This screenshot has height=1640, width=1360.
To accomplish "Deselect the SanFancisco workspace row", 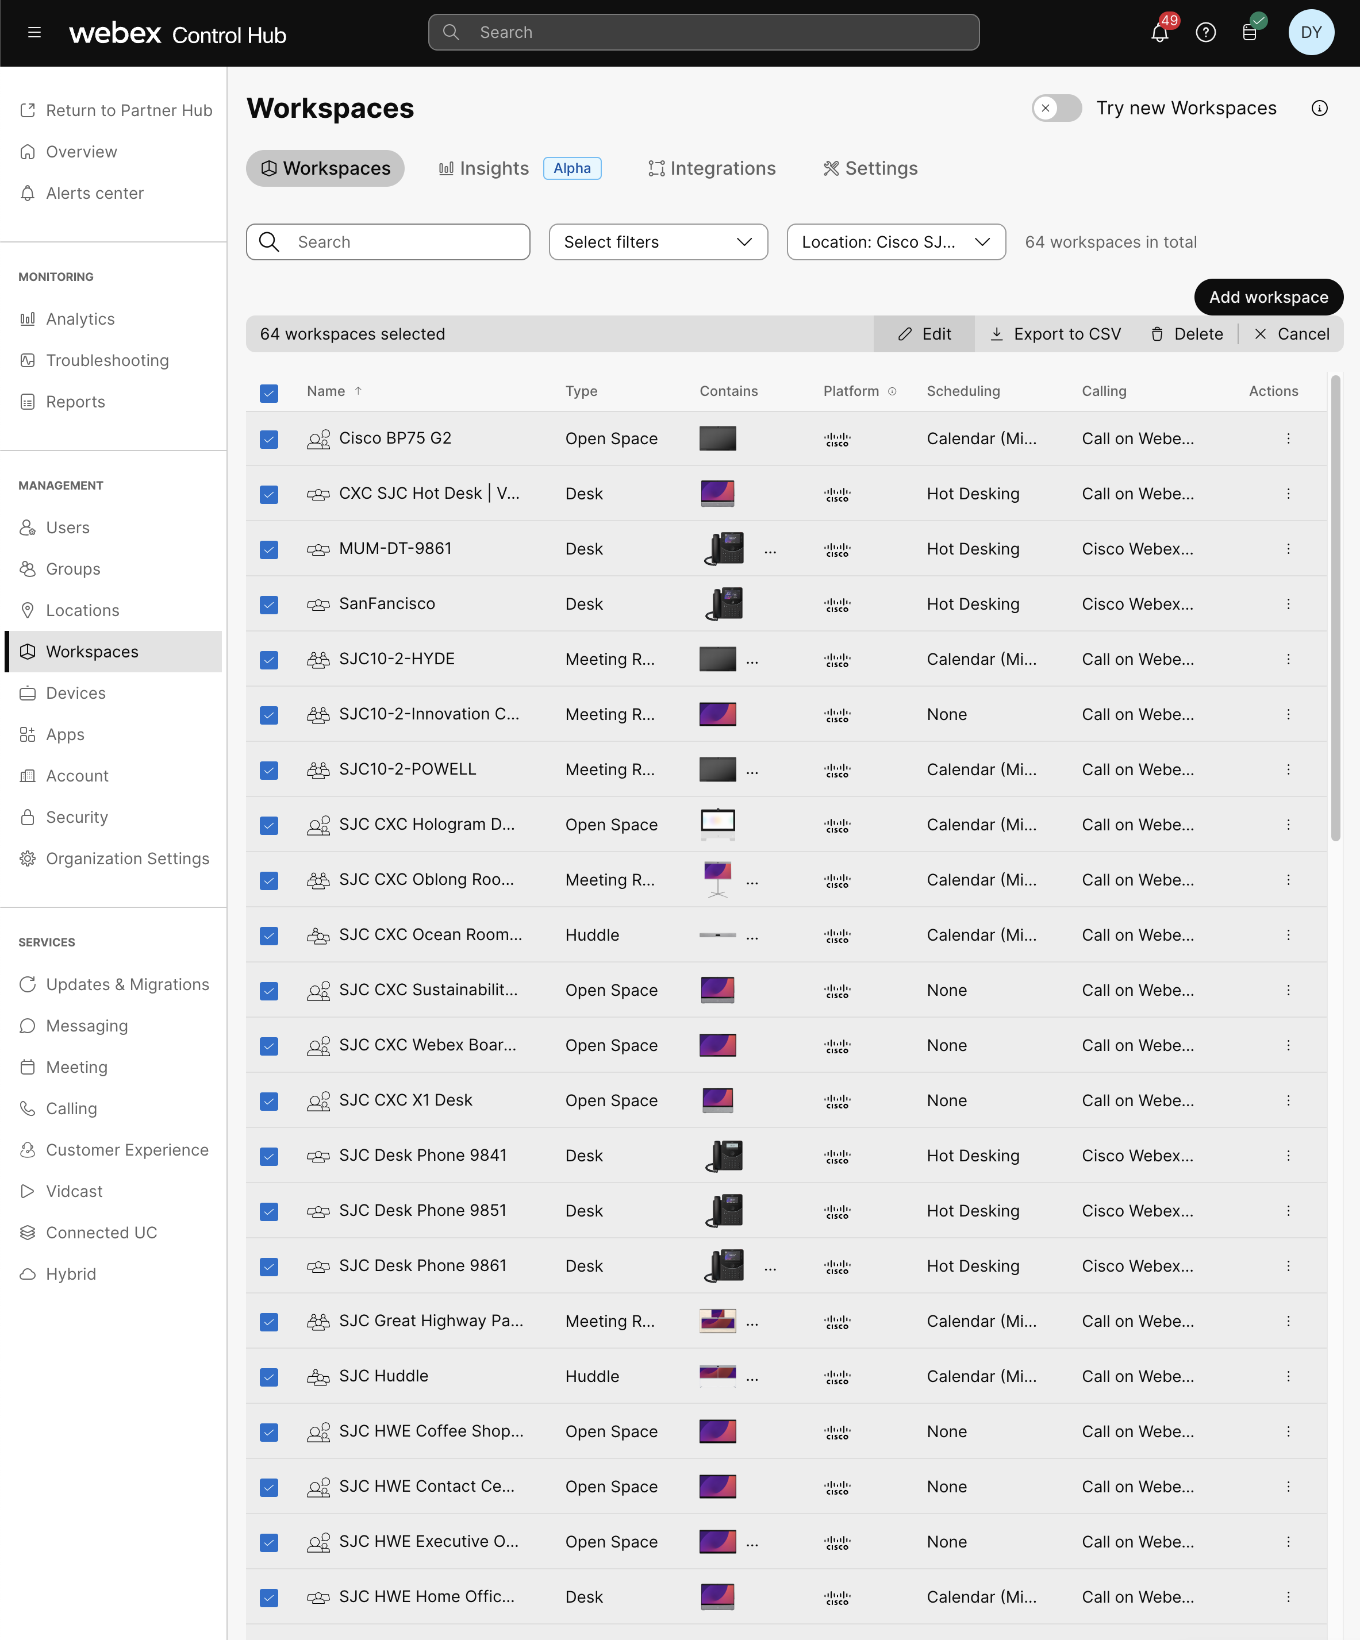I will pyautogui.click(x=268, y=605).
